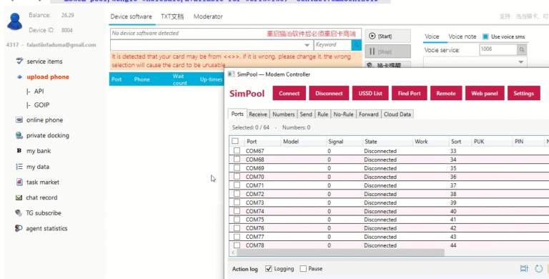Click Disconnected state of COM75 row
Image resolution: width=549 pixels, height=279 pixels.
point(380,220)
